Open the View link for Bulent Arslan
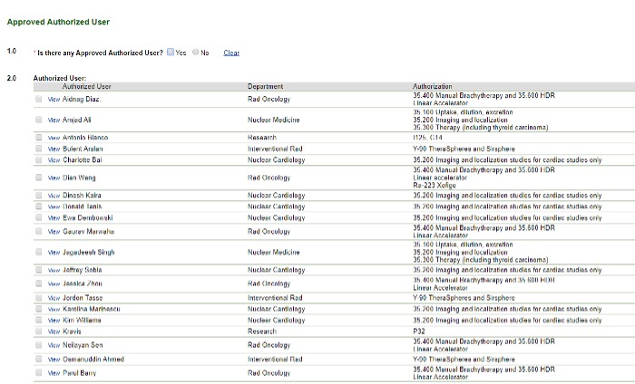The width and height of the screenshot is (635, 384). (x=54, y=149)
